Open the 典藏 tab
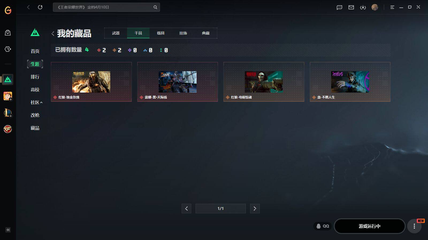This screenshot has height=240, width=428. coord(206,33)
